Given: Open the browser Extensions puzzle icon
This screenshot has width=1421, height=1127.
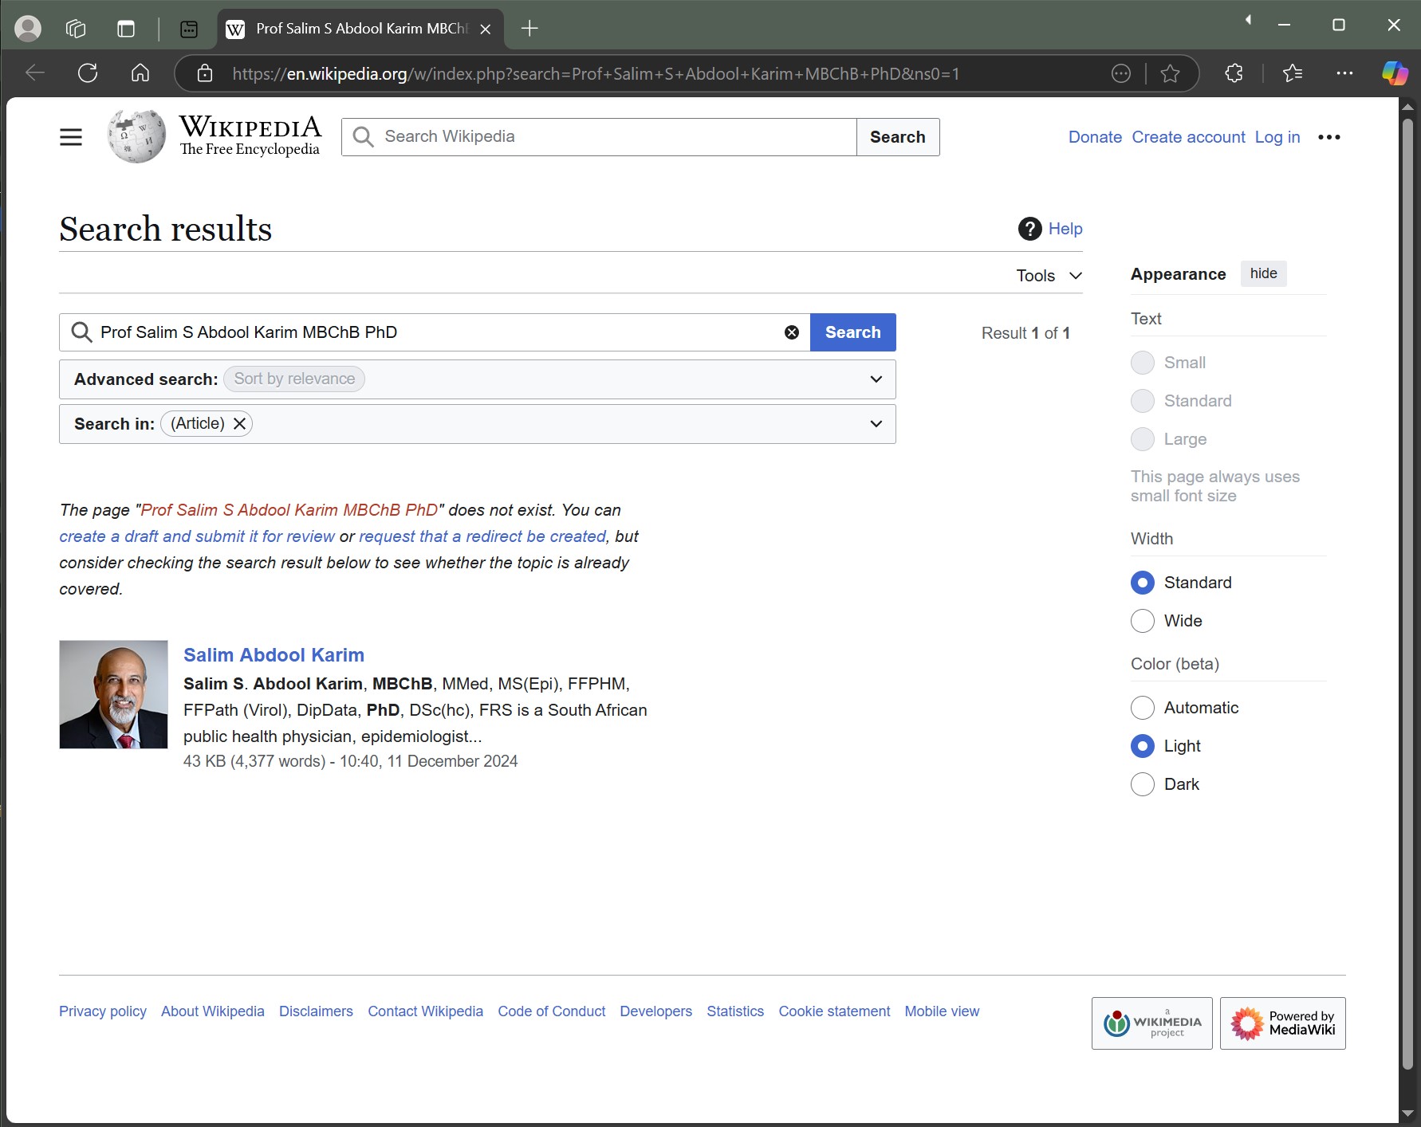Looking at the screenshot, I should click(x=1234, y=73).
